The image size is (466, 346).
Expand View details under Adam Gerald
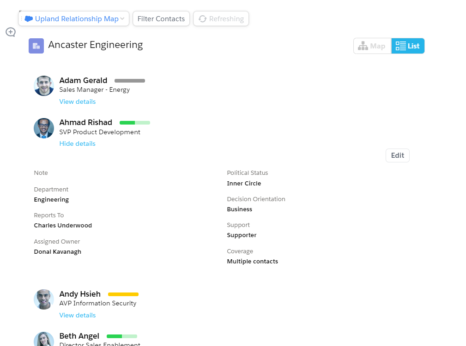tap(77, 101)
